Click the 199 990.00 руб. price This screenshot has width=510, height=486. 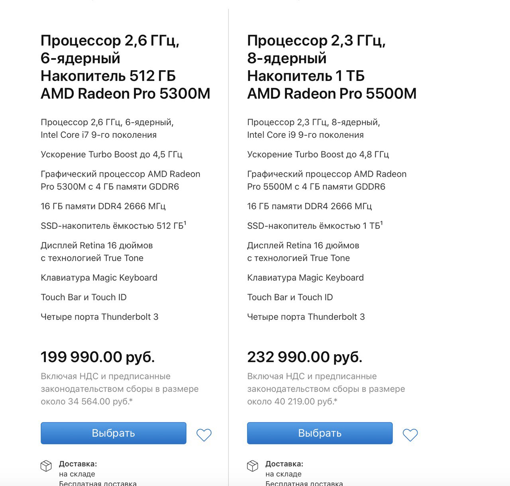98,357
